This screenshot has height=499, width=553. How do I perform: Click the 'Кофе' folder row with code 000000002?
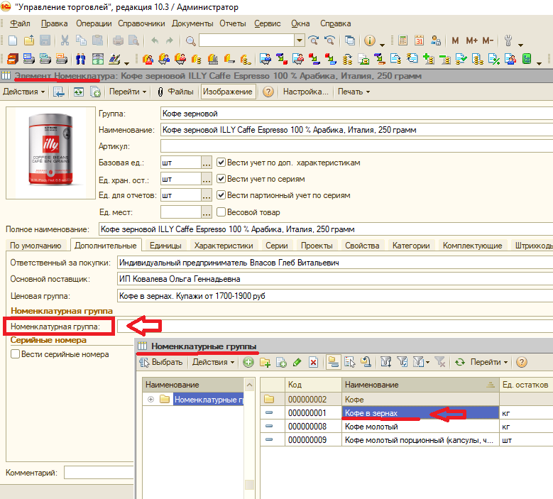(x=406, y=399)
